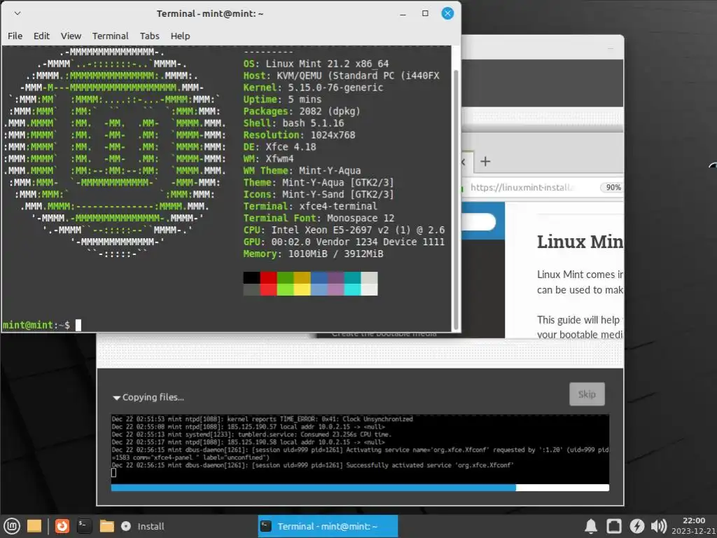Maximize the Terminal window
Viewport: 717px width, 538px height.
click(x=425, y=13)
